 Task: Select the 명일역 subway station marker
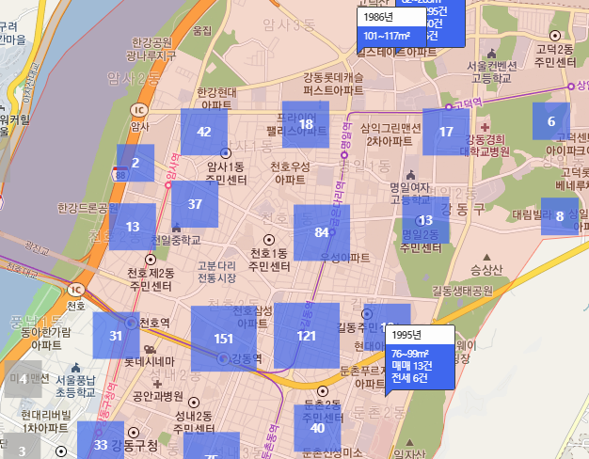click(x=344, y=155)
